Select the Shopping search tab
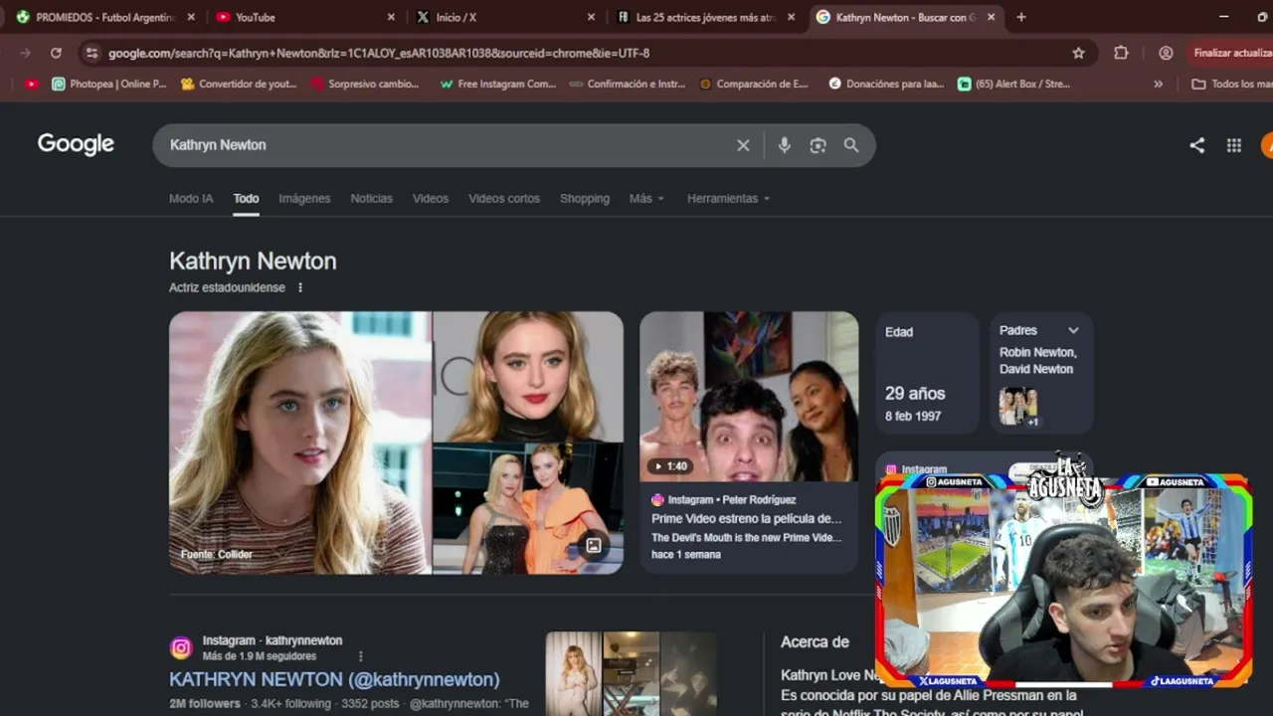1273x716 pixels. (585, 199)
